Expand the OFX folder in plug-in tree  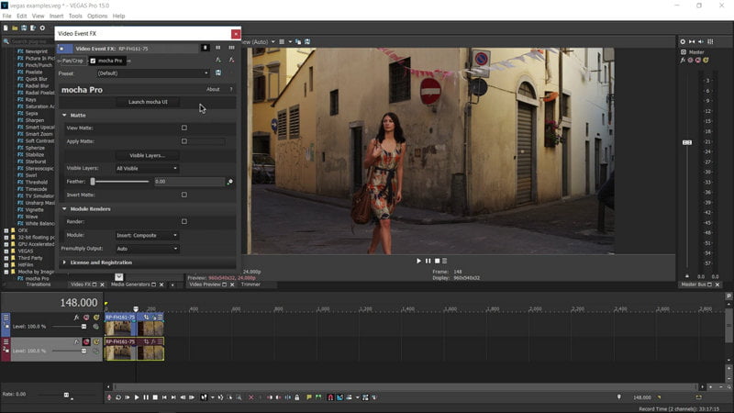coord(6,230)
